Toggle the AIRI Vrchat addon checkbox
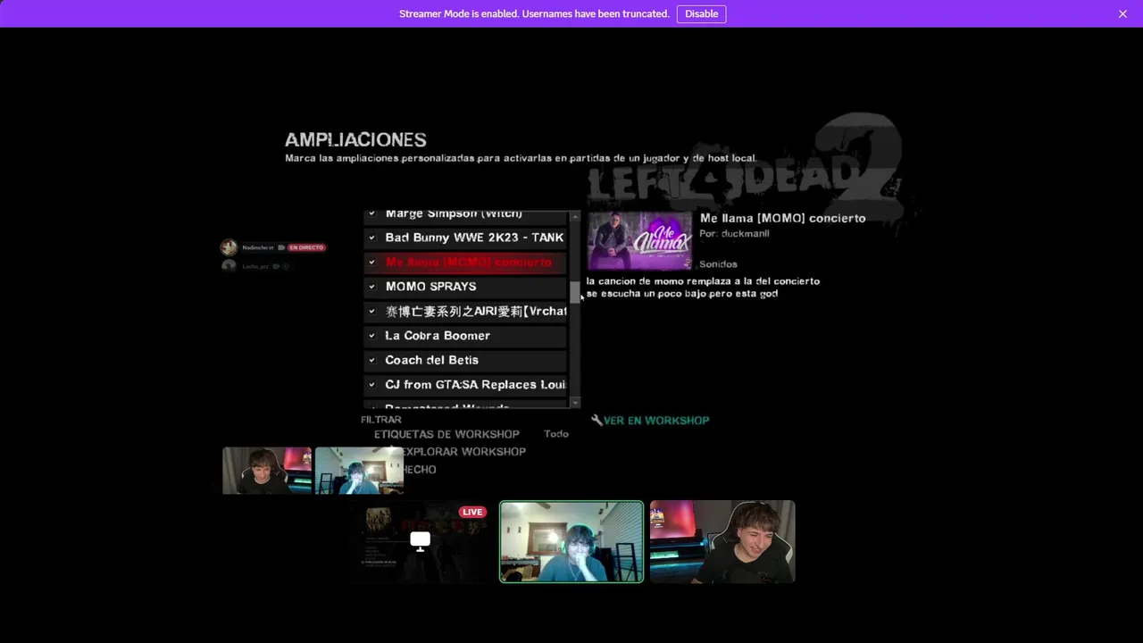This screenshot has height=643, width=1143. coord(371,311)
